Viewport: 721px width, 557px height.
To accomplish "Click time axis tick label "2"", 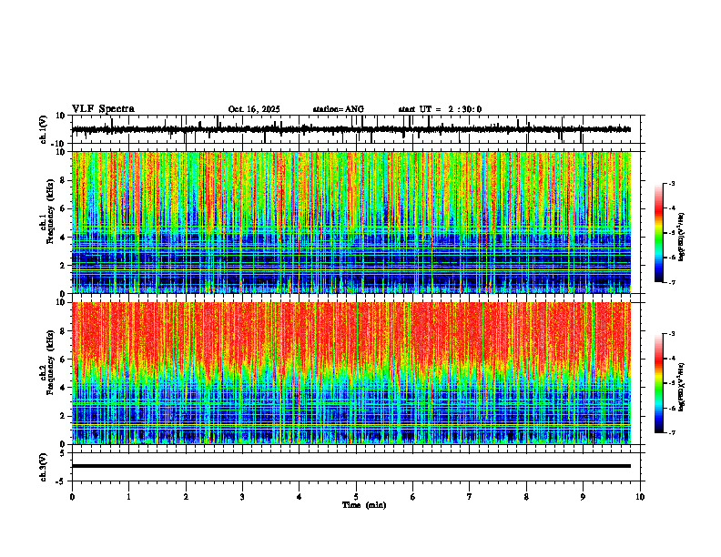I will pos(186,497).
